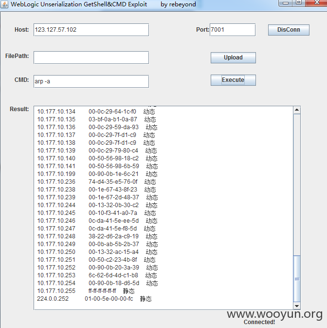Viewport: 327px width, 328px height.
Task: Click the Connected! status text
Action: (x=259, y=322)
